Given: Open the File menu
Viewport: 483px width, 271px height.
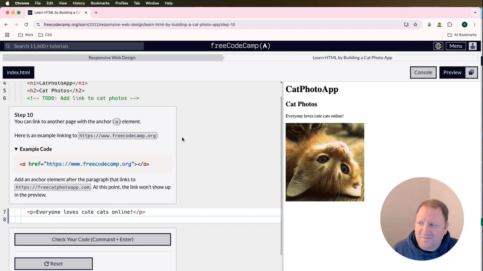Looking at the screenshot, I should point(38,3).
